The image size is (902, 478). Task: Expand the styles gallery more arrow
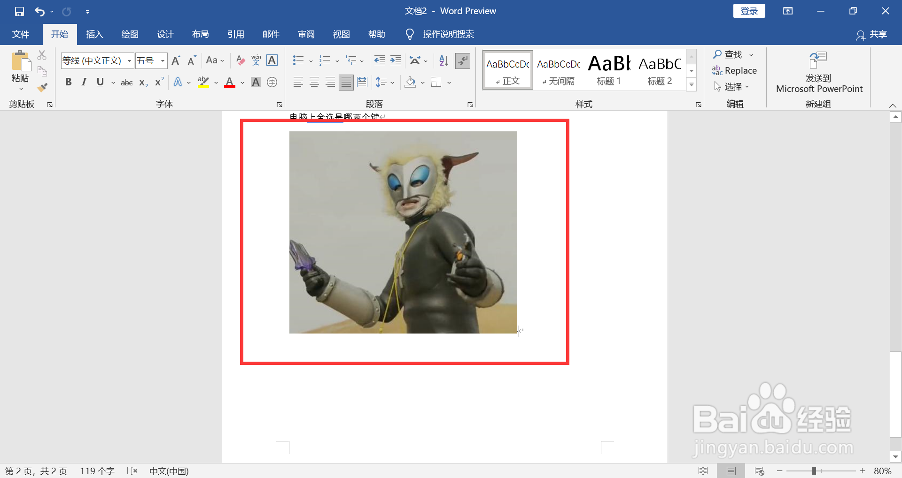(x=692, y=85)
